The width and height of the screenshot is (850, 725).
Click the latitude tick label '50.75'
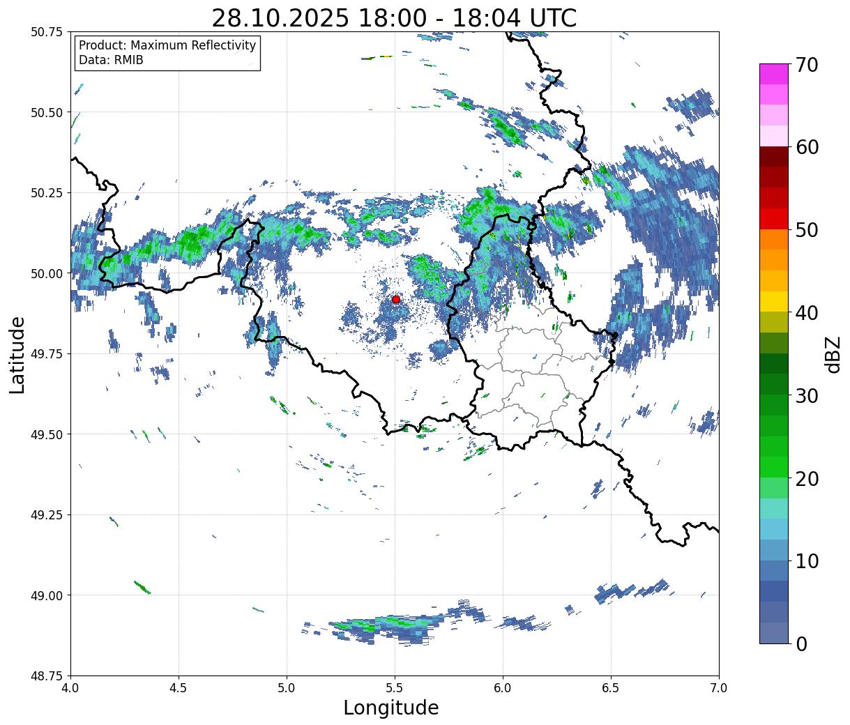coord(47,32)
